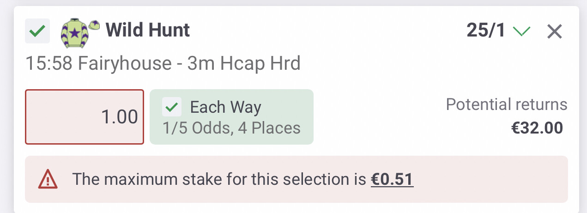
Task: Open the 15:58 Fairyhouse race details
Action: 163,63
